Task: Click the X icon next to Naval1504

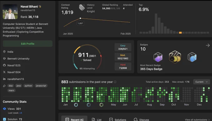Action: [4, 72]
